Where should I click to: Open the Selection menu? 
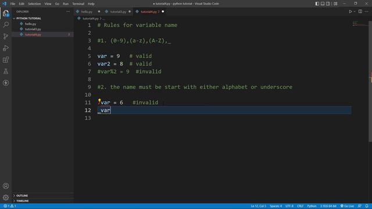[x=34, y=3]
